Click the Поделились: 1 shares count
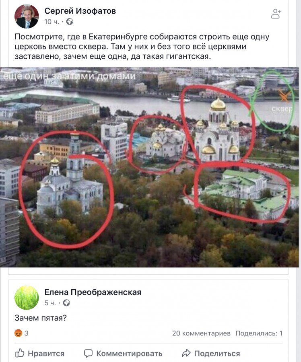 click(259, 333)
